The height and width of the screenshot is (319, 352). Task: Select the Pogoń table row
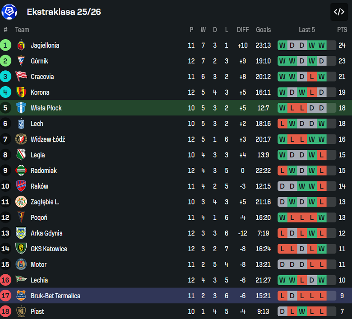coord(176,217)
